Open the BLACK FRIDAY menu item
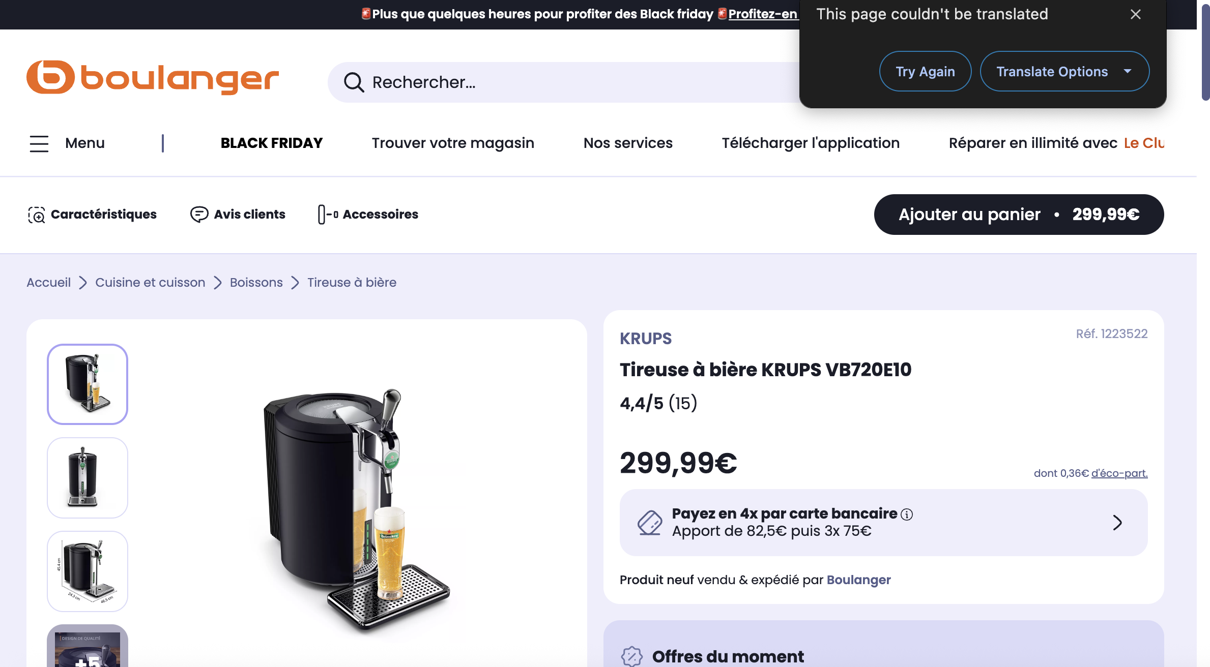1210x667 pixels. coord(272,143)
